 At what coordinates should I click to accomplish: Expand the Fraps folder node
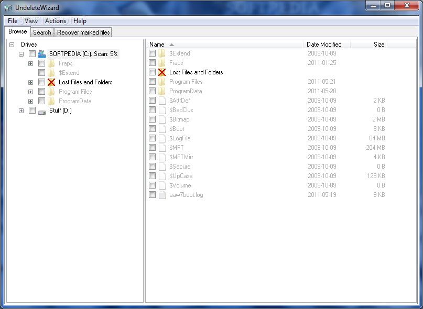[31, 64]
